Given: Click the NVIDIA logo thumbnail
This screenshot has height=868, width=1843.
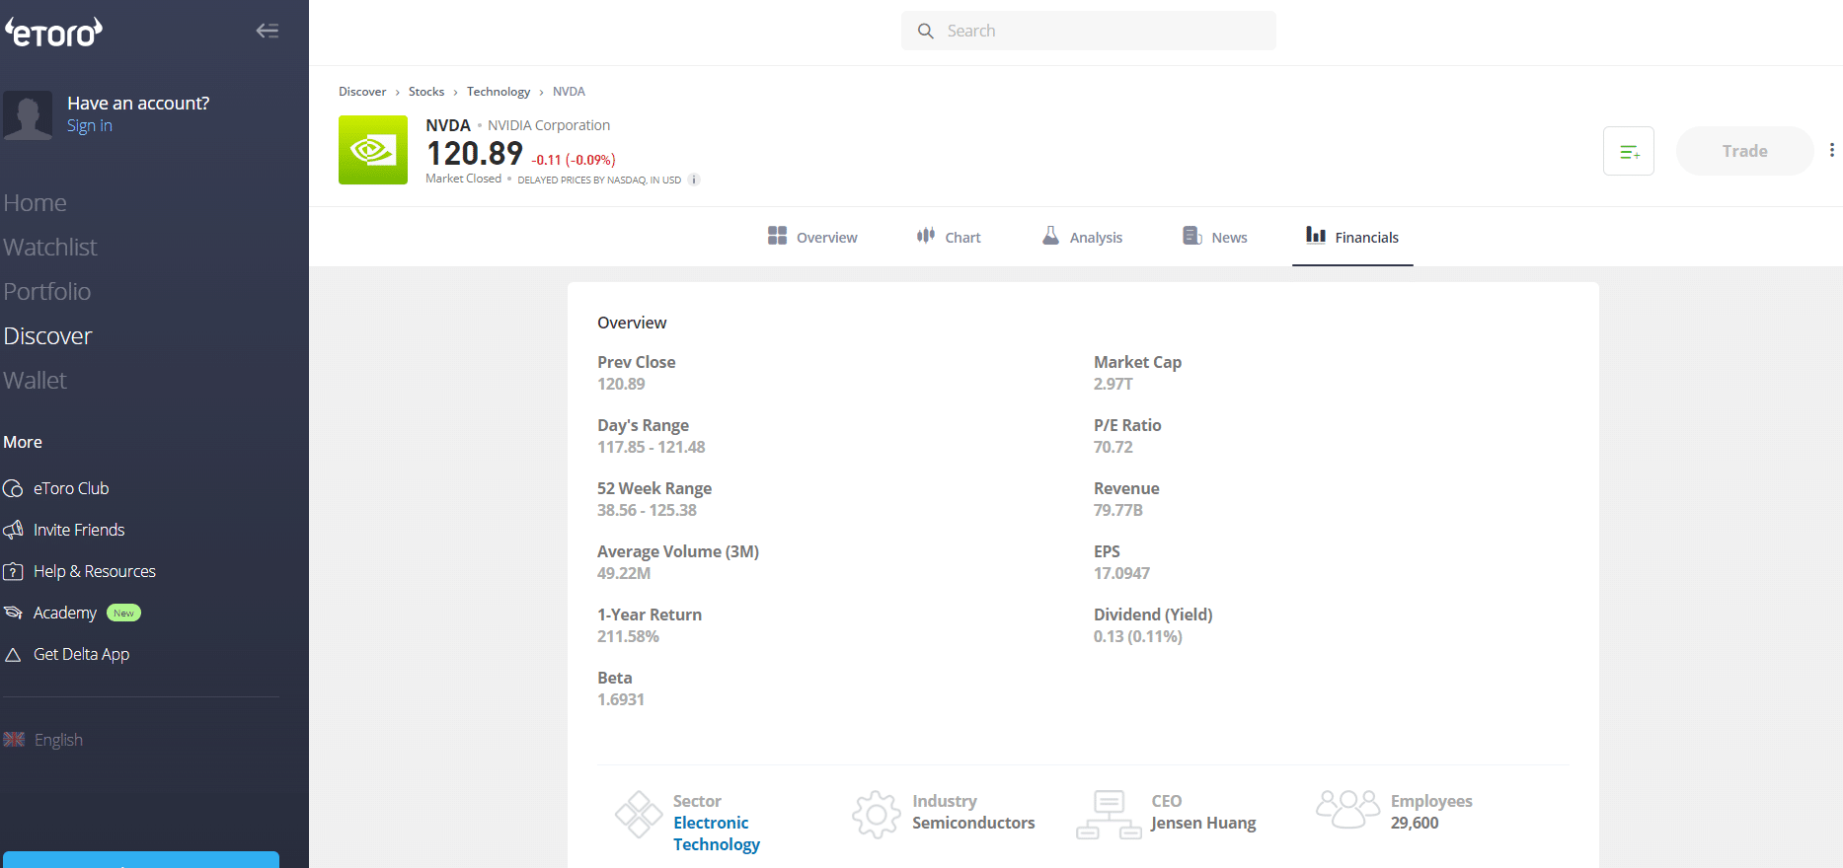Looking at the screenshot, I should point(373,150).
